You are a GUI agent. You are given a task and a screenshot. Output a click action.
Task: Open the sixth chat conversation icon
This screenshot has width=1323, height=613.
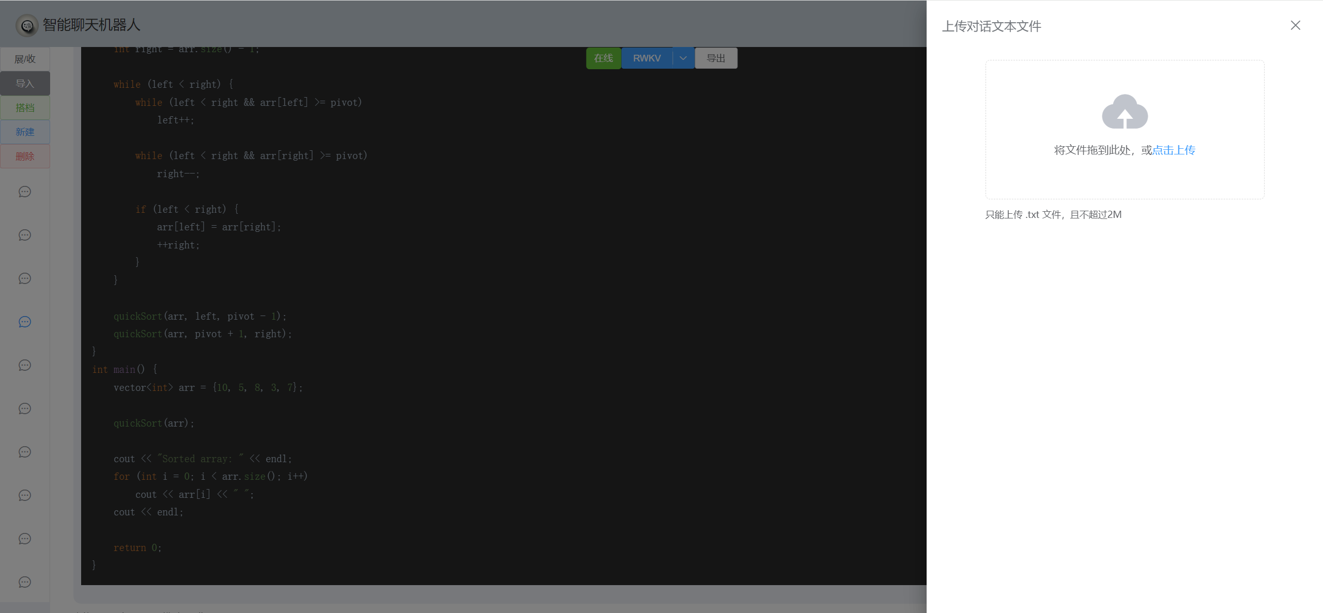[25, 408]
